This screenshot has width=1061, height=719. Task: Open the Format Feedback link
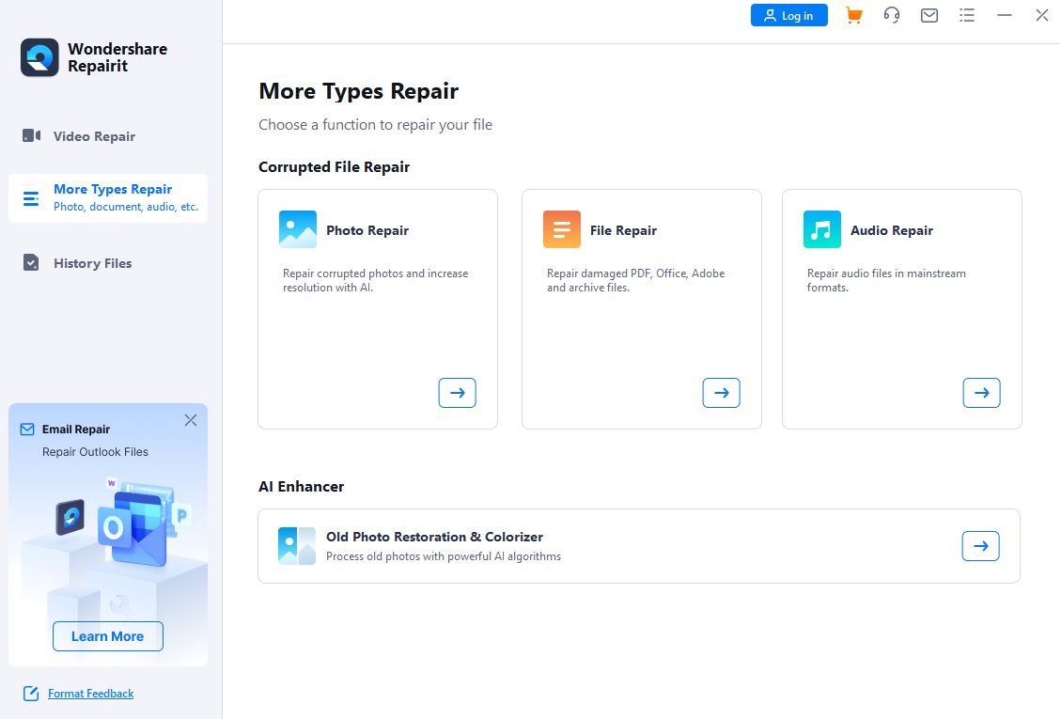click(90, 694)
